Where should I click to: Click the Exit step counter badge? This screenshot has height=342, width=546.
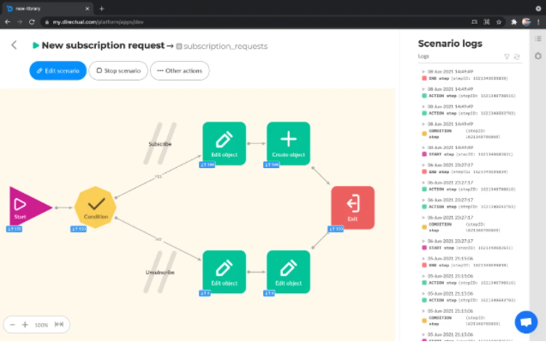click(x=336, y=229)
